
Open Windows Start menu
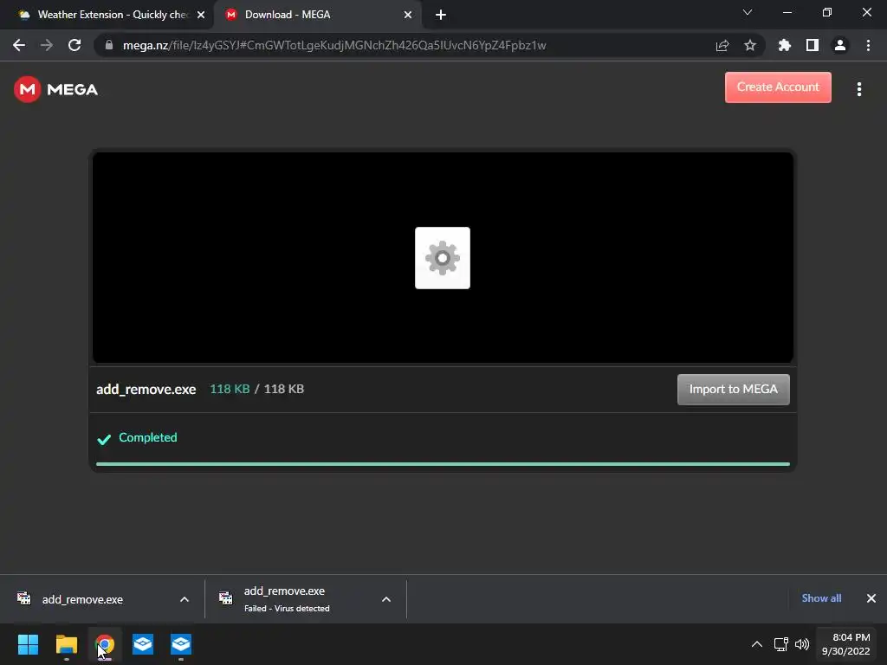pyautogui.click(x=28, y=644)
